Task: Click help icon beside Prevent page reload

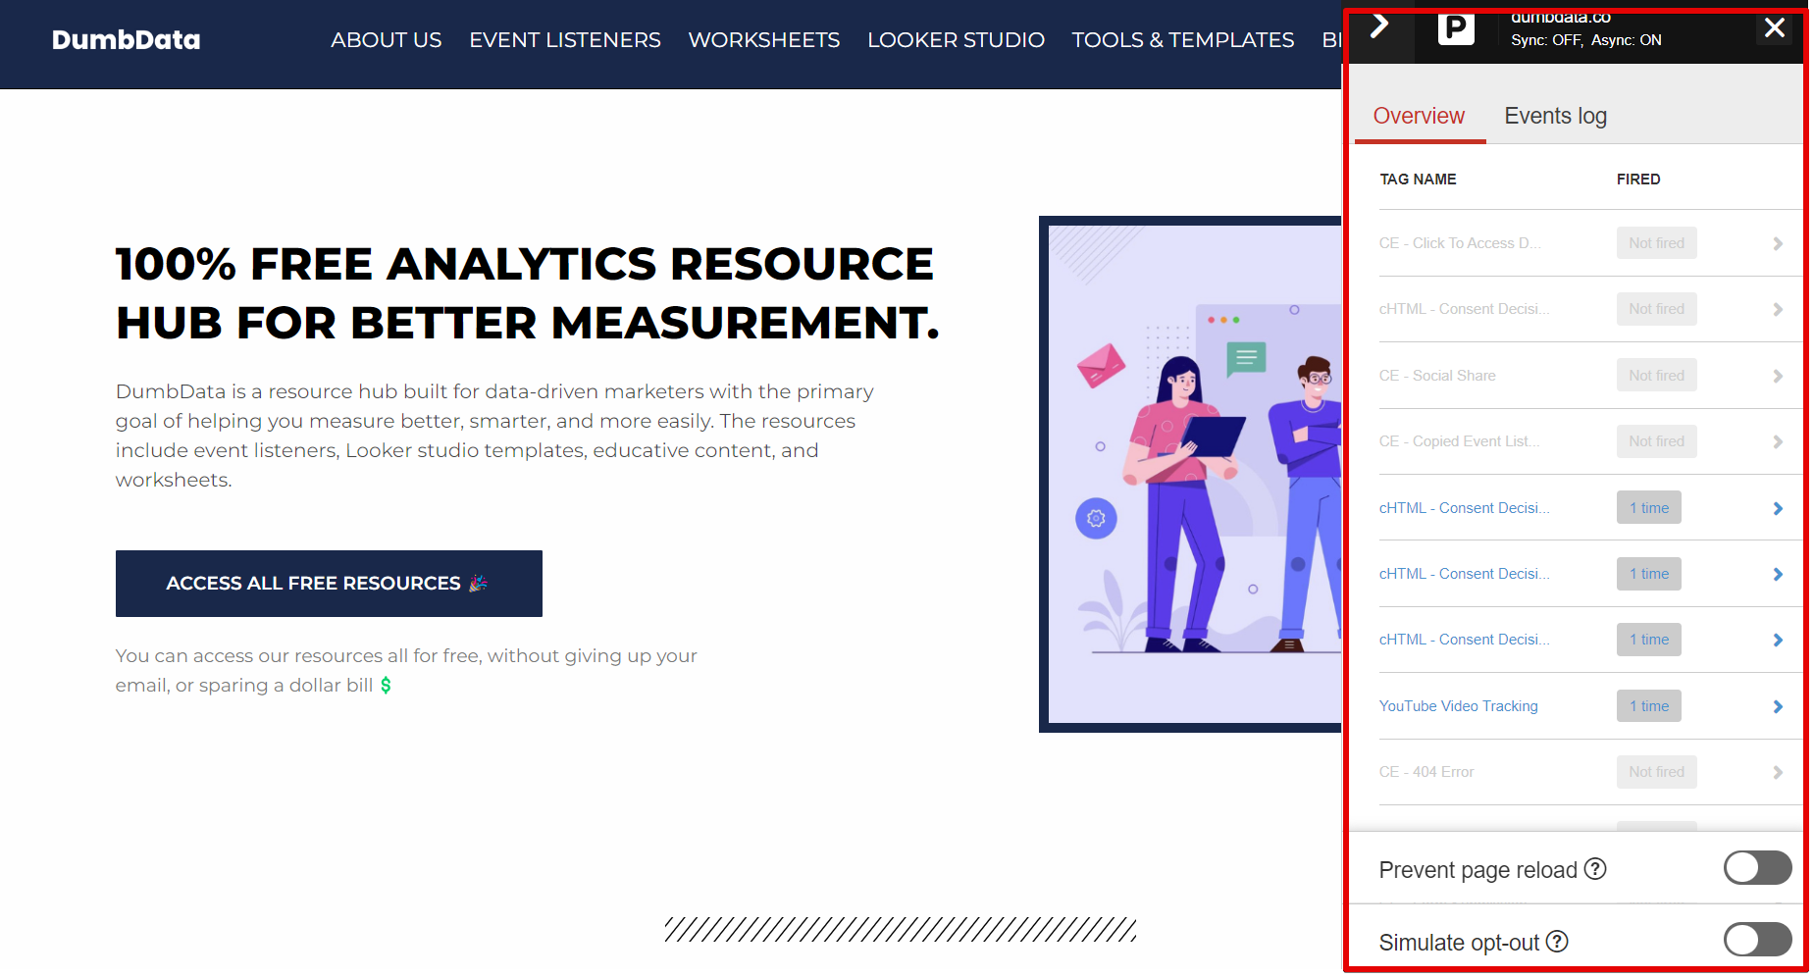Action: coord(1597,869)
